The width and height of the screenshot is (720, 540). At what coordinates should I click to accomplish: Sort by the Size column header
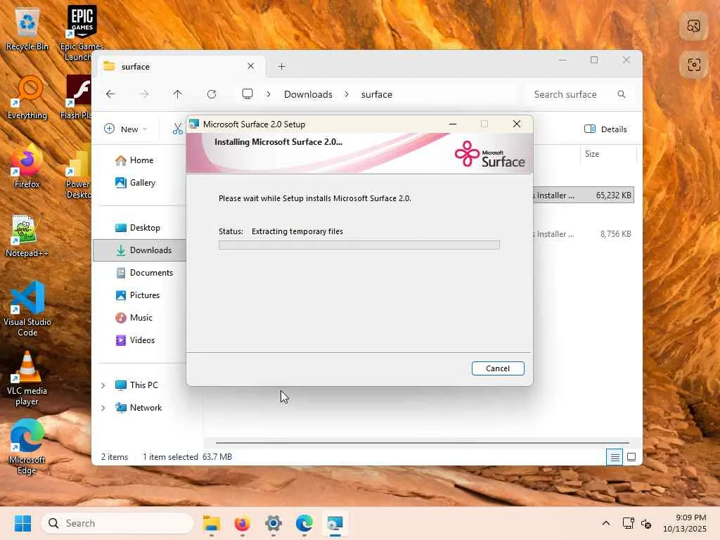[608, 154]
